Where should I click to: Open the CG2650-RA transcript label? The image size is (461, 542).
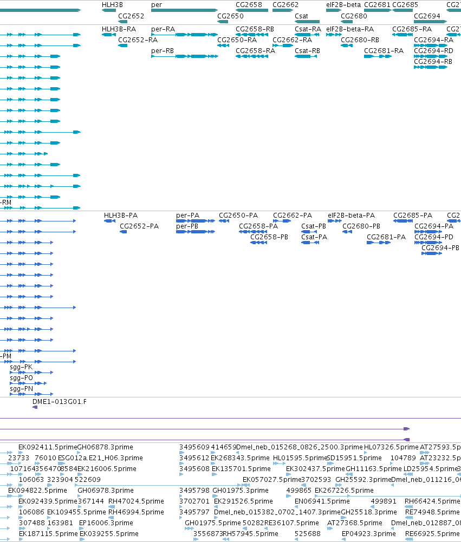click(x=237, y=40)
